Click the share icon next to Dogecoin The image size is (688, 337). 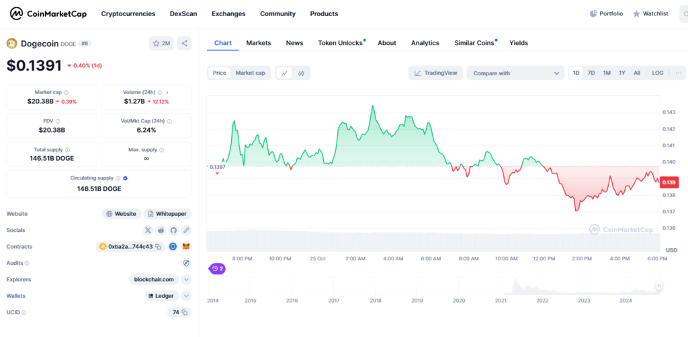point(185,44)
